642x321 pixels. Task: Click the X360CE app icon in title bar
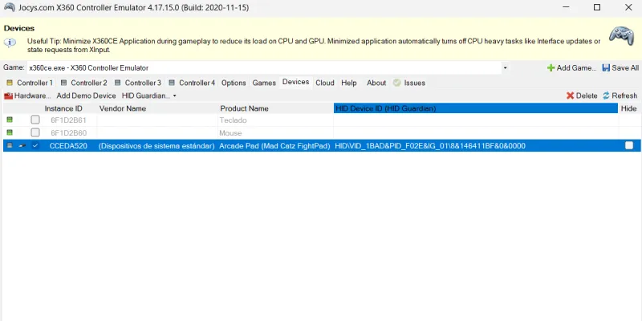(10, 7)
